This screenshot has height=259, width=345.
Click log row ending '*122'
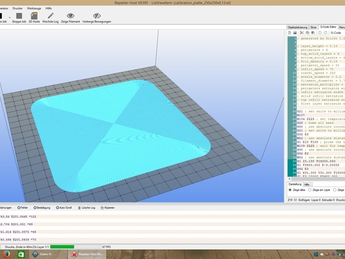18,217
